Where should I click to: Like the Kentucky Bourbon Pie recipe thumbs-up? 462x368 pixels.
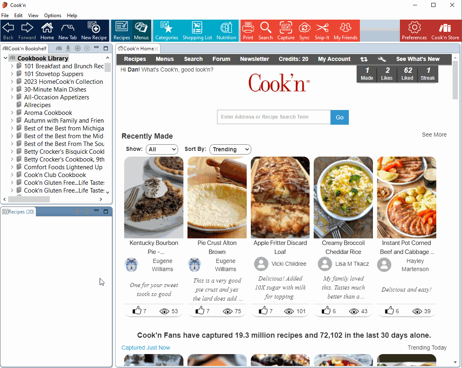click(x=137, y=310)
